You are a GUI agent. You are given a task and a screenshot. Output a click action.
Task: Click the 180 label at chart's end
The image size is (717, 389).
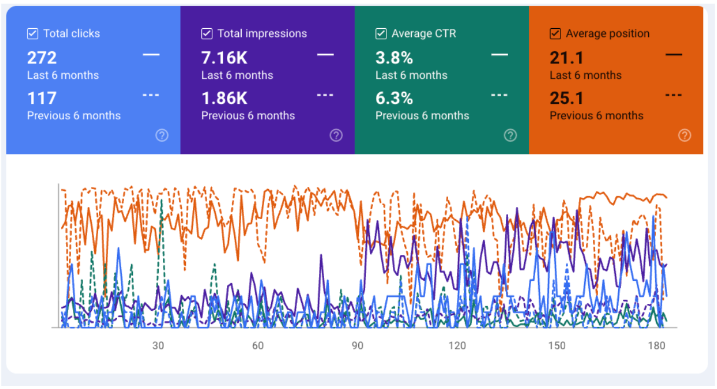coord(656,346)
